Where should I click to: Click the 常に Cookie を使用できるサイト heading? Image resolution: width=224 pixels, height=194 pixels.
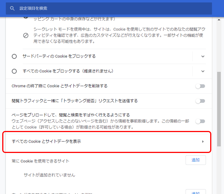41,161
